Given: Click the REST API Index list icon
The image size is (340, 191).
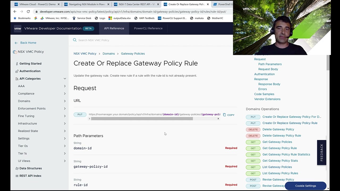Looking at the screenshot, I should click(17, 176).
